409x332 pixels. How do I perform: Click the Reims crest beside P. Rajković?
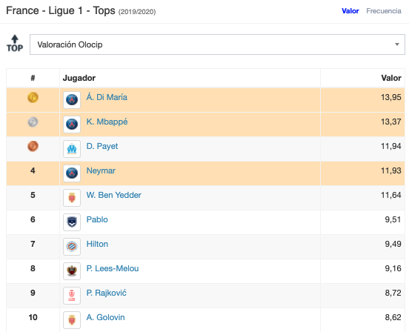[72, 296]
